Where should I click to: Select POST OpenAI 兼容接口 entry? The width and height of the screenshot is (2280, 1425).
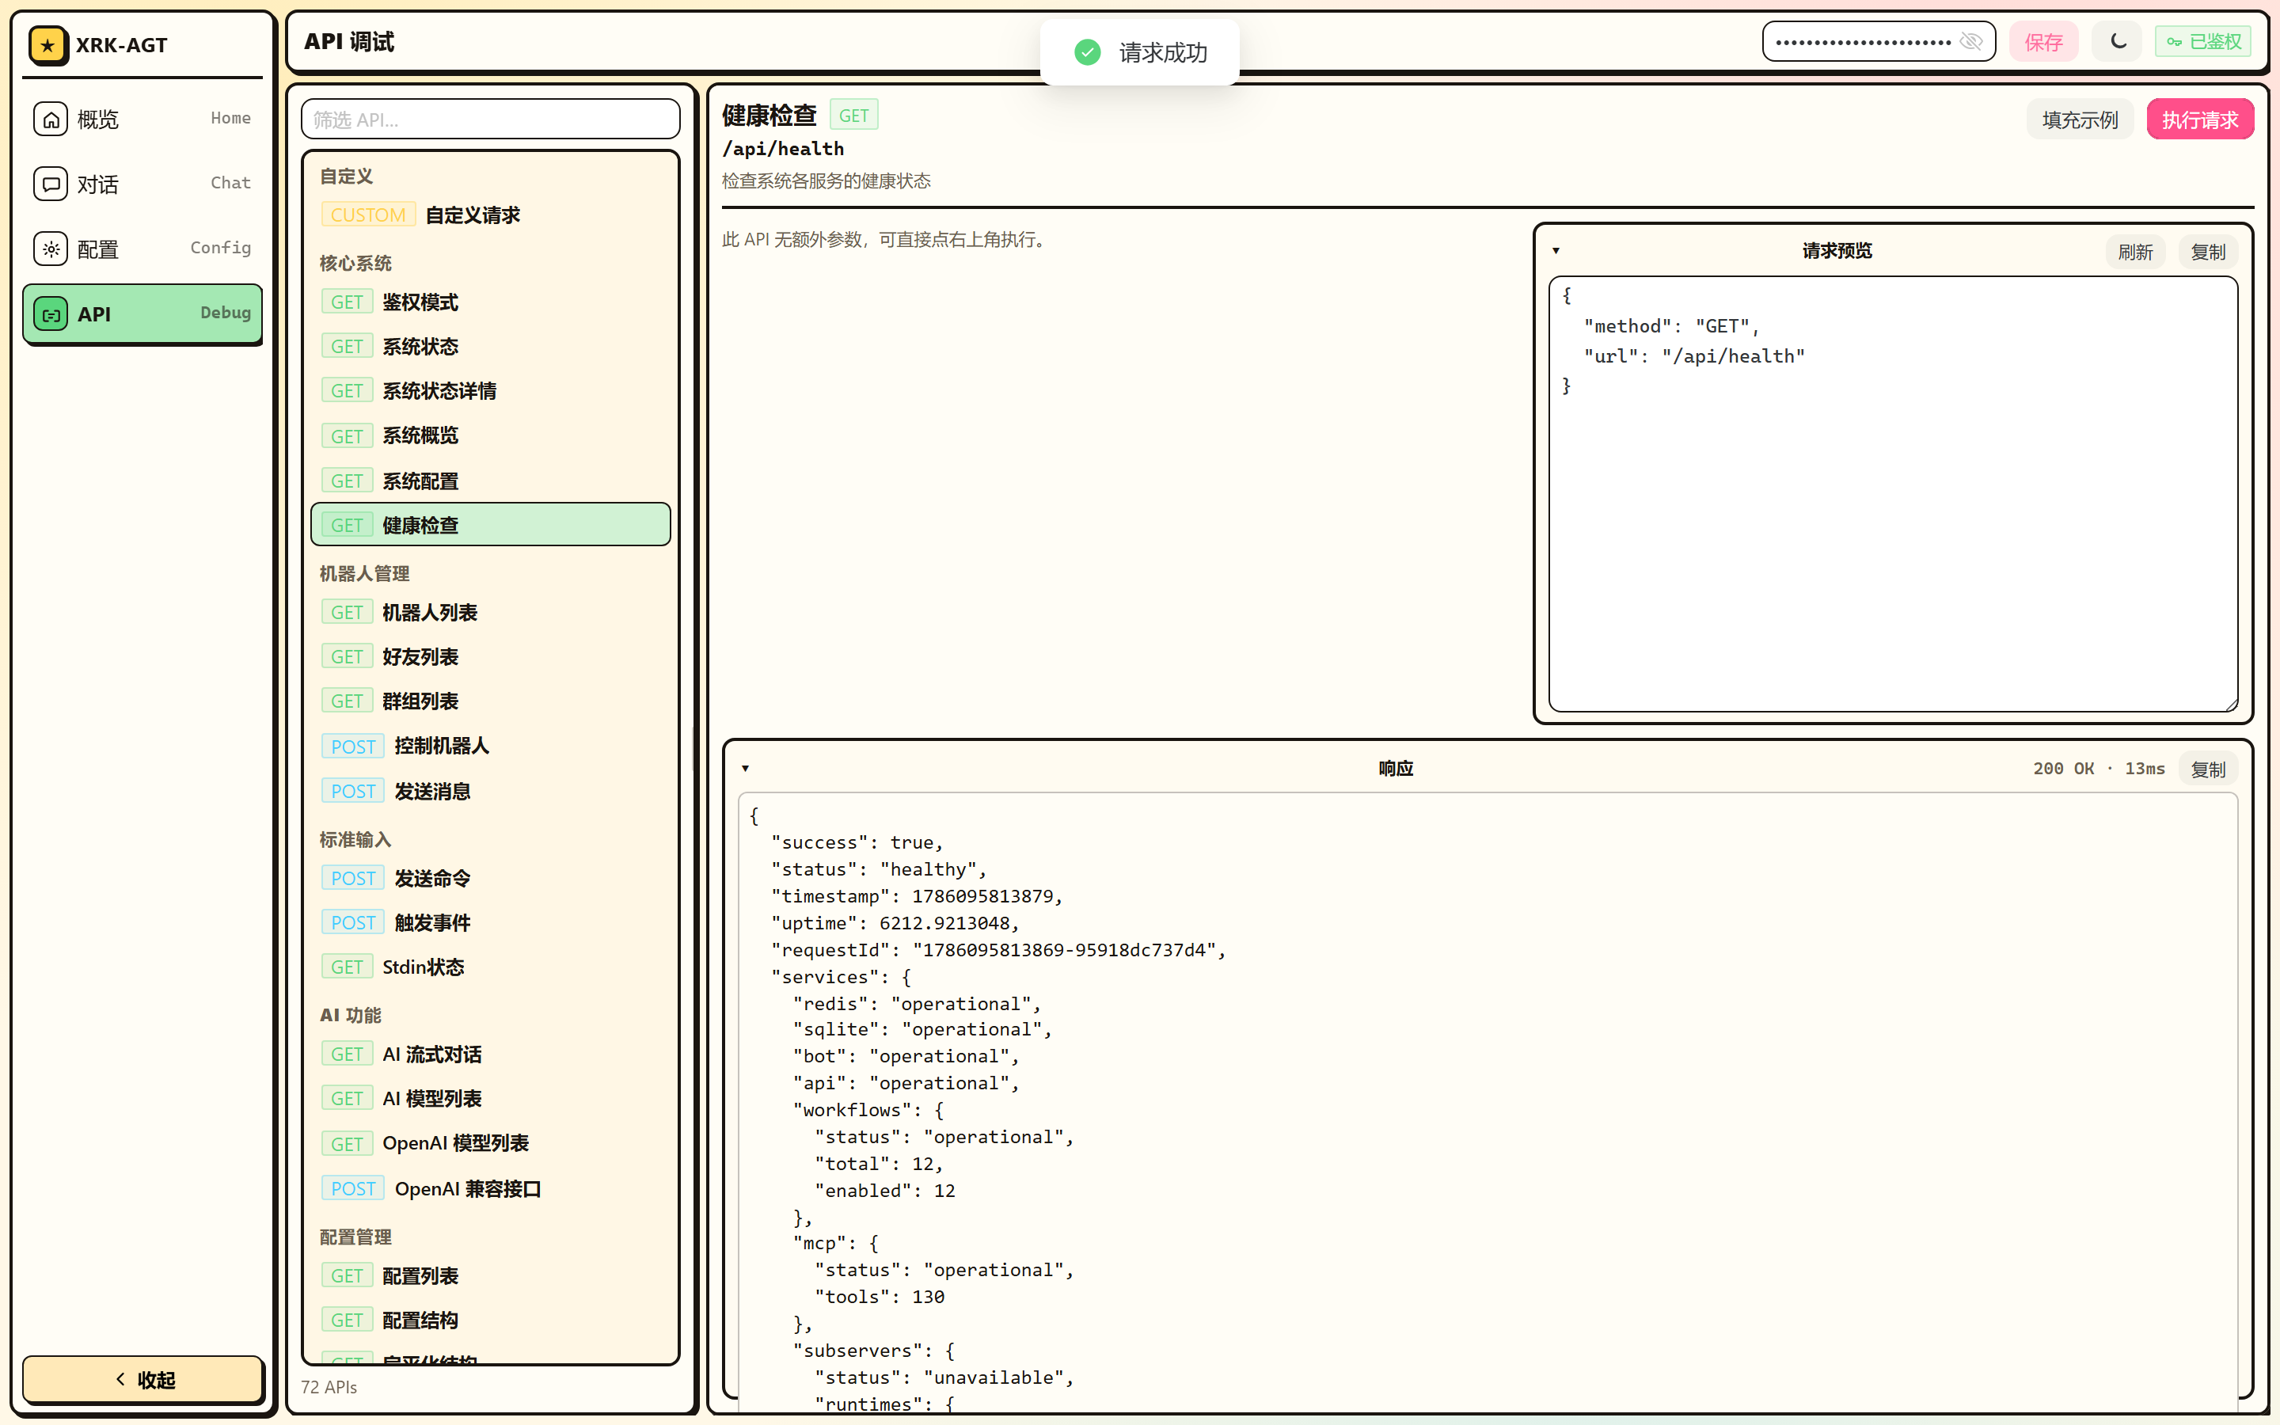pyautogui.click(x=490, y=1188)
